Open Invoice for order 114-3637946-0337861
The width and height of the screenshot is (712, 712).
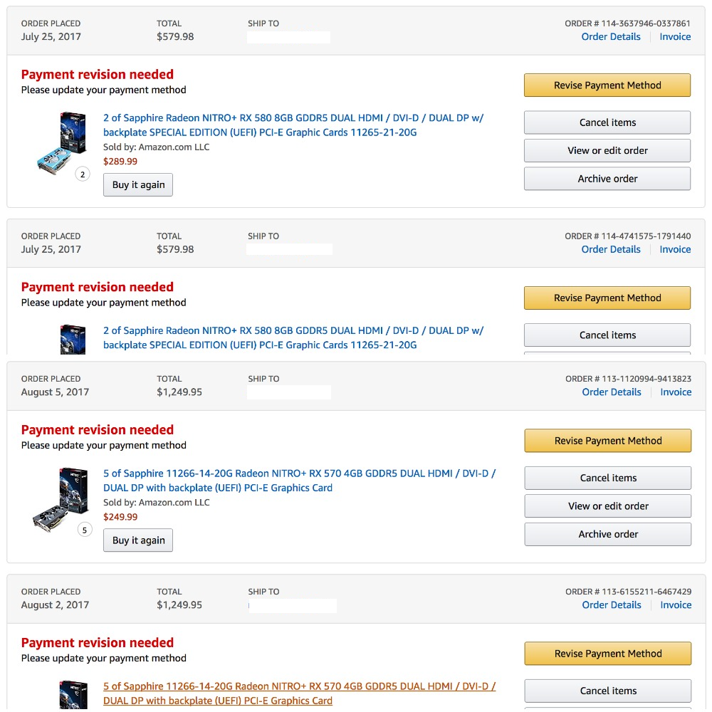pos(675,37)
